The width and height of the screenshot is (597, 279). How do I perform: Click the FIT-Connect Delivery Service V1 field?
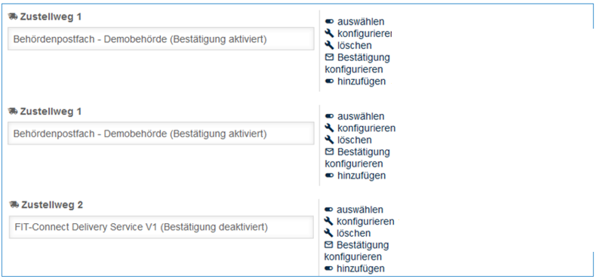[x=162, y=227]
